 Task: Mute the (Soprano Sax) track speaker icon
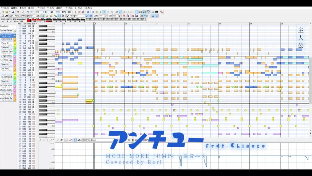pyautogui.click(x=15, y=53)
